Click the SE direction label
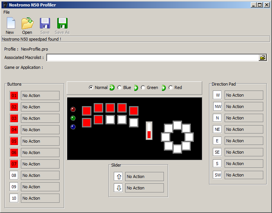272x213 pixels. click(x=217, y=152)
